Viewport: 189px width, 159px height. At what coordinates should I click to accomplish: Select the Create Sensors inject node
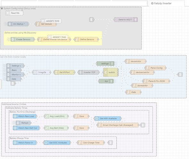22,40
